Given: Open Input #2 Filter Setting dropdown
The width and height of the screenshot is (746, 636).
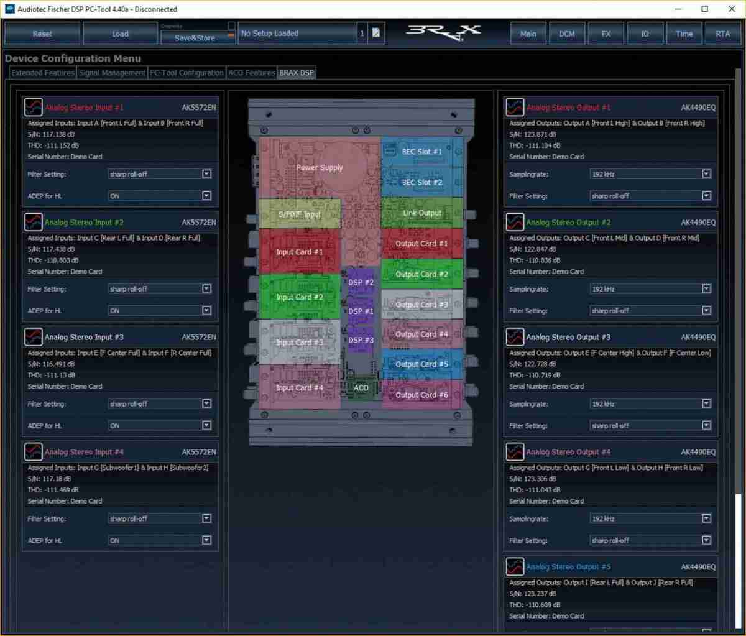Looking at the screenshot, I should (x=160, y=289).
